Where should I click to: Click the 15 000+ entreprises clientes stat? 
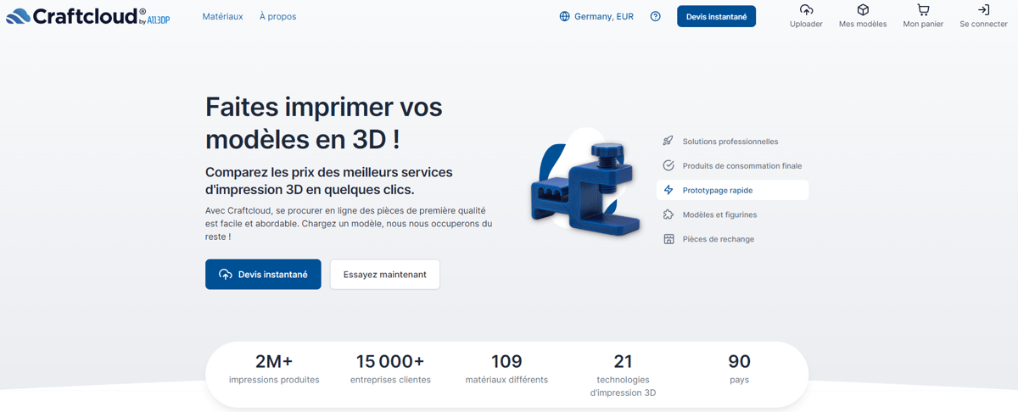(390, 369)
